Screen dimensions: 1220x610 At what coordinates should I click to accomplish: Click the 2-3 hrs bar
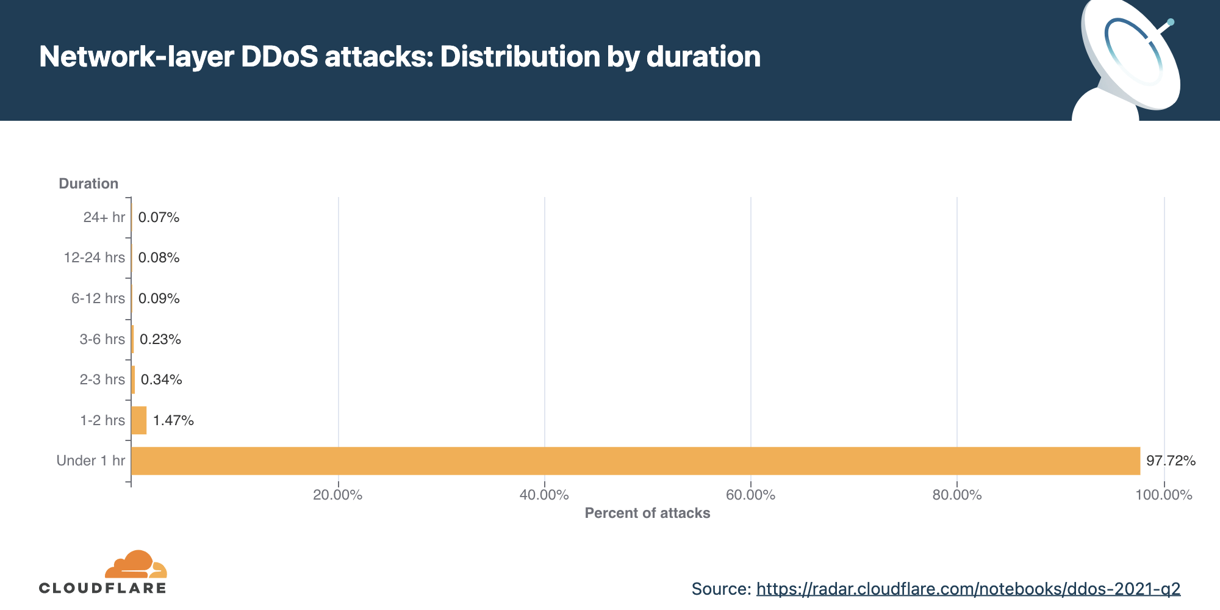pyautogui.click(x=133, y=379)
